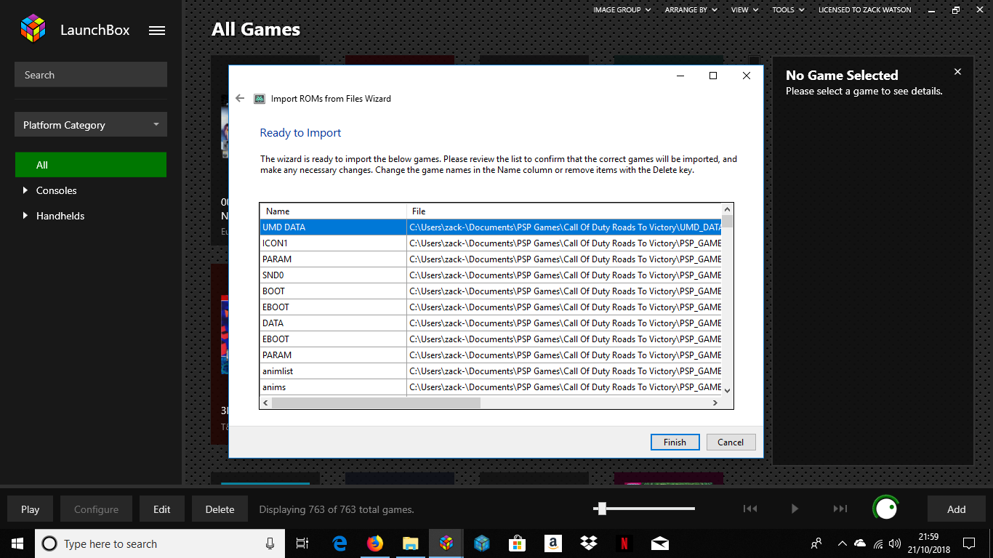
Task: Open the Windows Start menu
Action: [17, 543]
